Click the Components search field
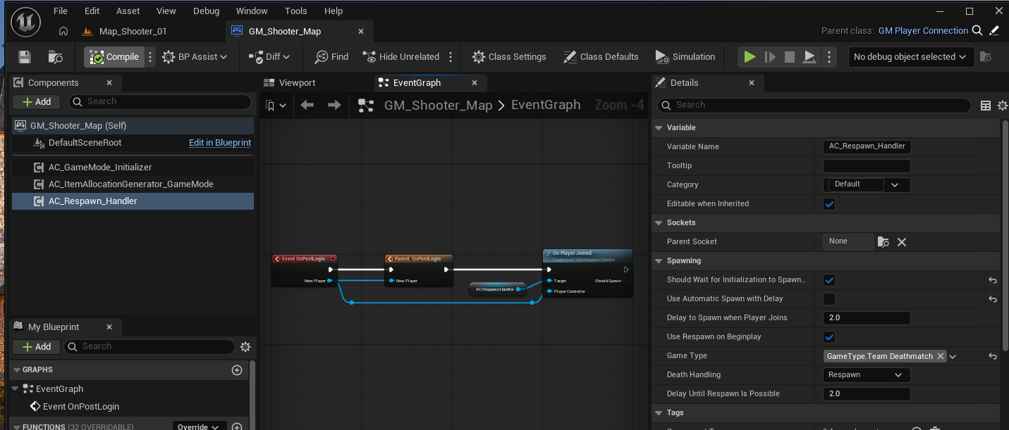Image resolution: width=1009 pixels, height=430 pixels. click(x=160, y=102)
